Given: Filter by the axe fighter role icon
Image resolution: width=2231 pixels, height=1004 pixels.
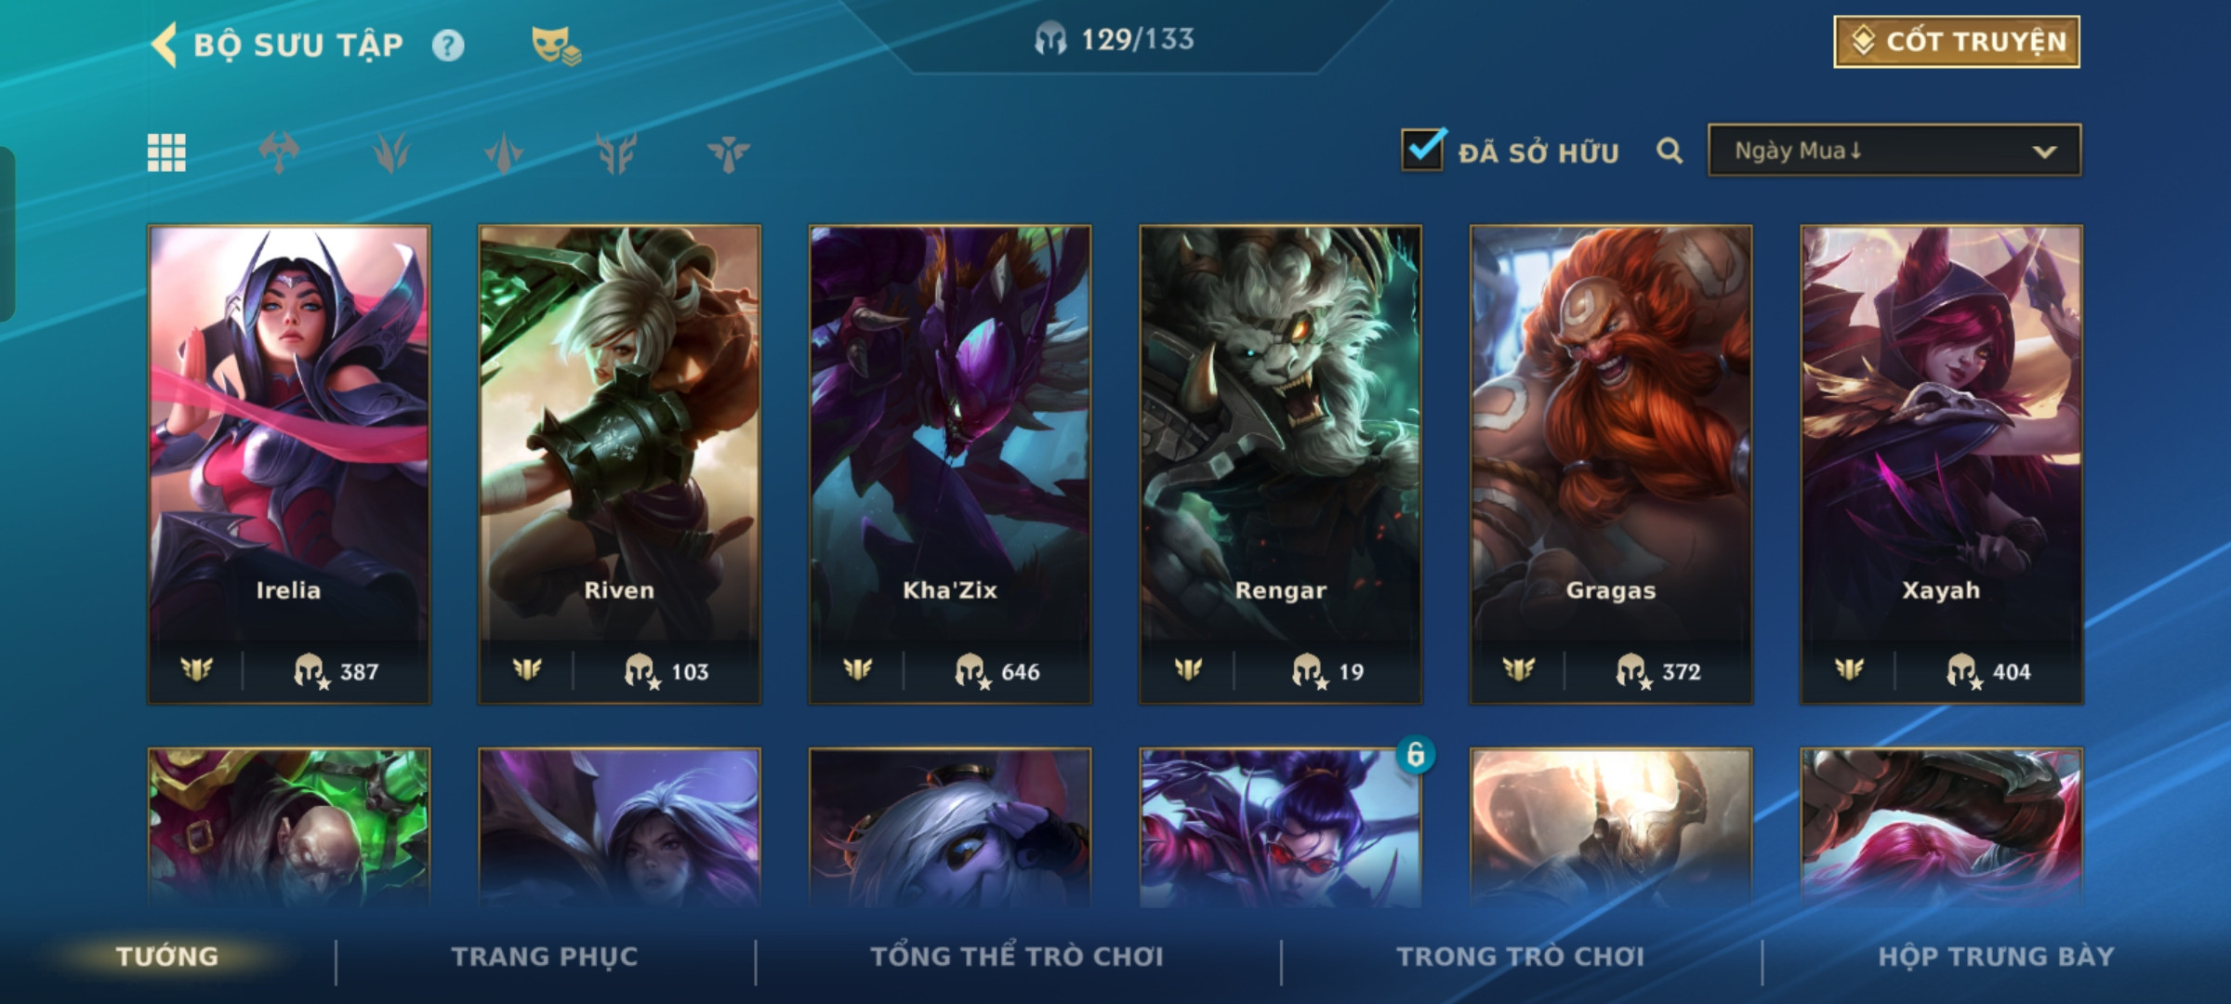Looking at the screenshot, I should (x=279, y=152).
